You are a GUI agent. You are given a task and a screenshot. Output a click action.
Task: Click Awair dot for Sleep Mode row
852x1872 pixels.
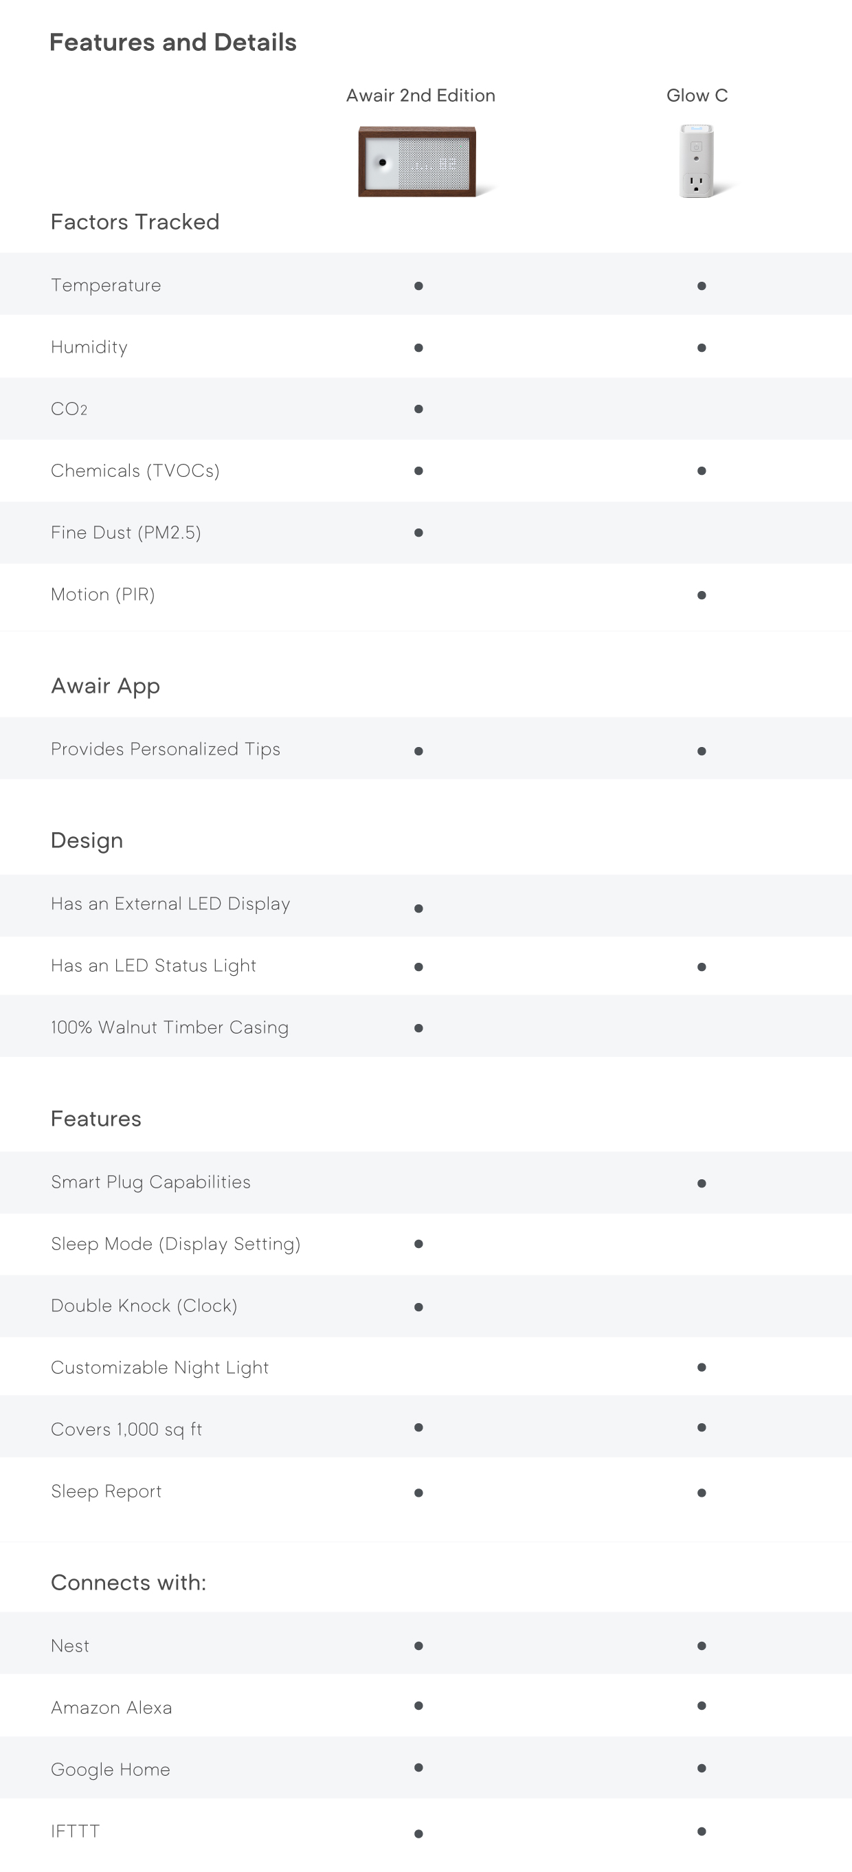click(x=418, y=1243)
